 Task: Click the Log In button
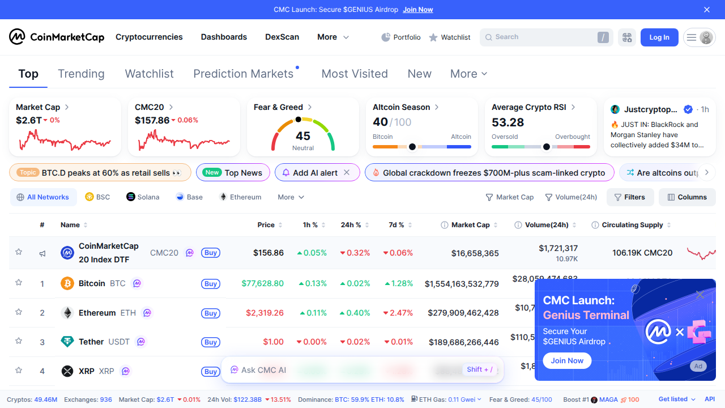[659, 37]
